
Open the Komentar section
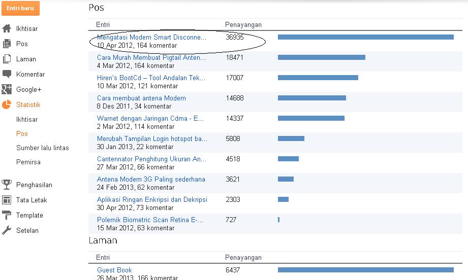coord(30,74)
